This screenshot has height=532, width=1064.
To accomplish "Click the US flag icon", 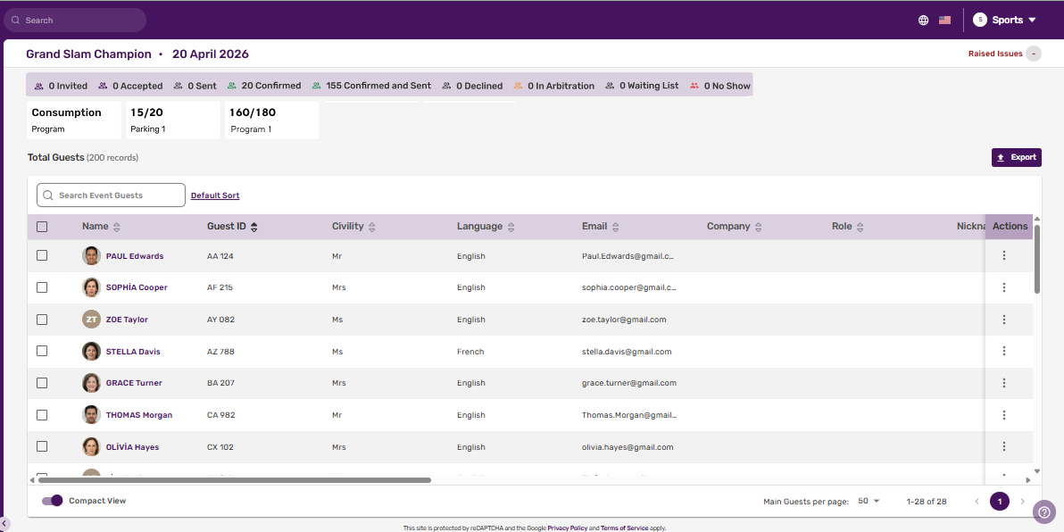I will (944, 20).
